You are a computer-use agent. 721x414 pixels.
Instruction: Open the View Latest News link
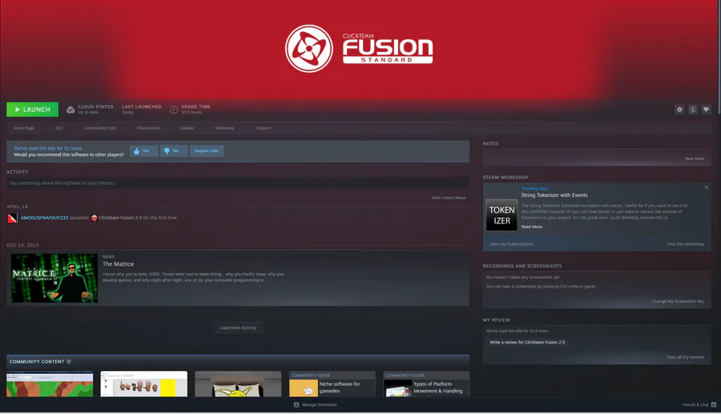click(449, 198)
